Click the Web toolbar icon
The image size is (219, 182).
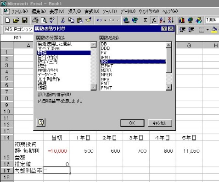tap(135, 20)
